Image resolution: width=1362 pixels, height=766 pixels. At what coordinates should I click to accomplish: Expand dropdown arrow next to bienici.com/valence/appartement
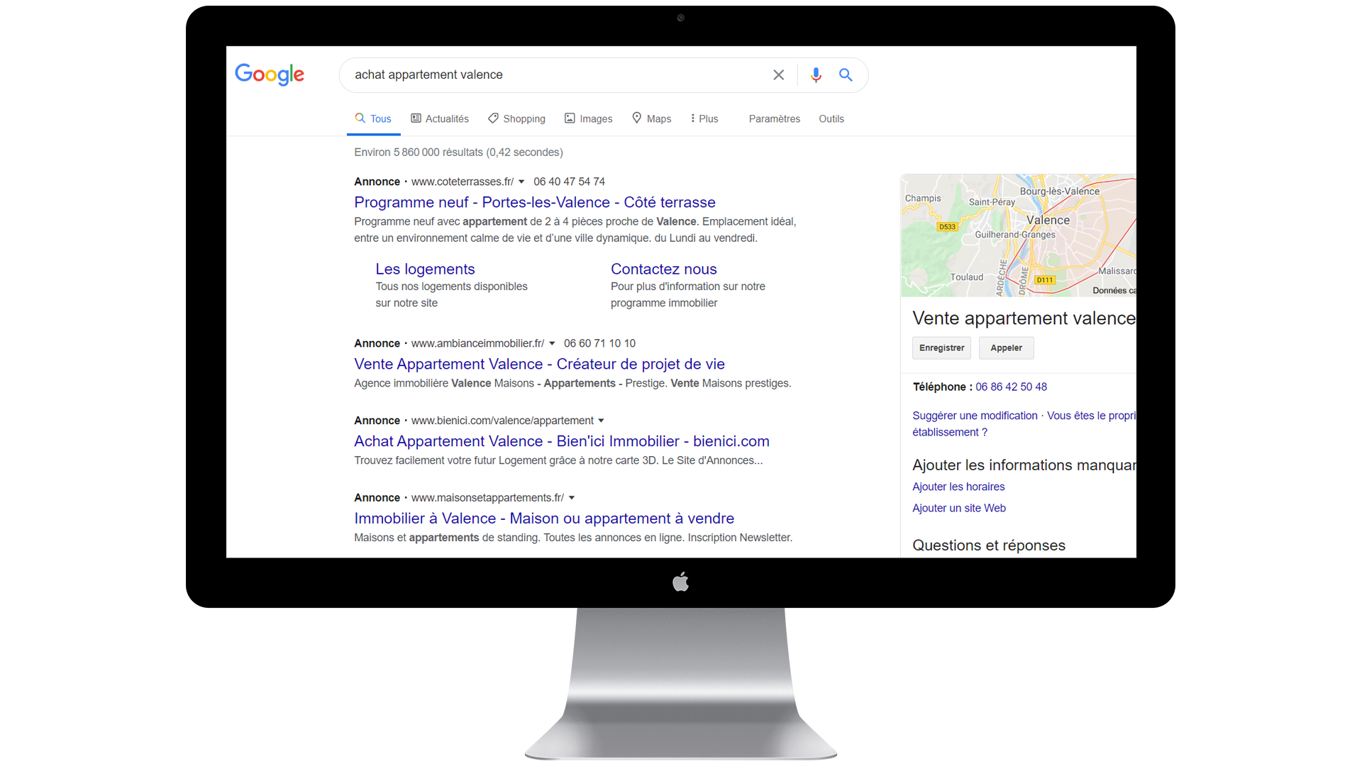pyautogui.click(x=601, y=421)
